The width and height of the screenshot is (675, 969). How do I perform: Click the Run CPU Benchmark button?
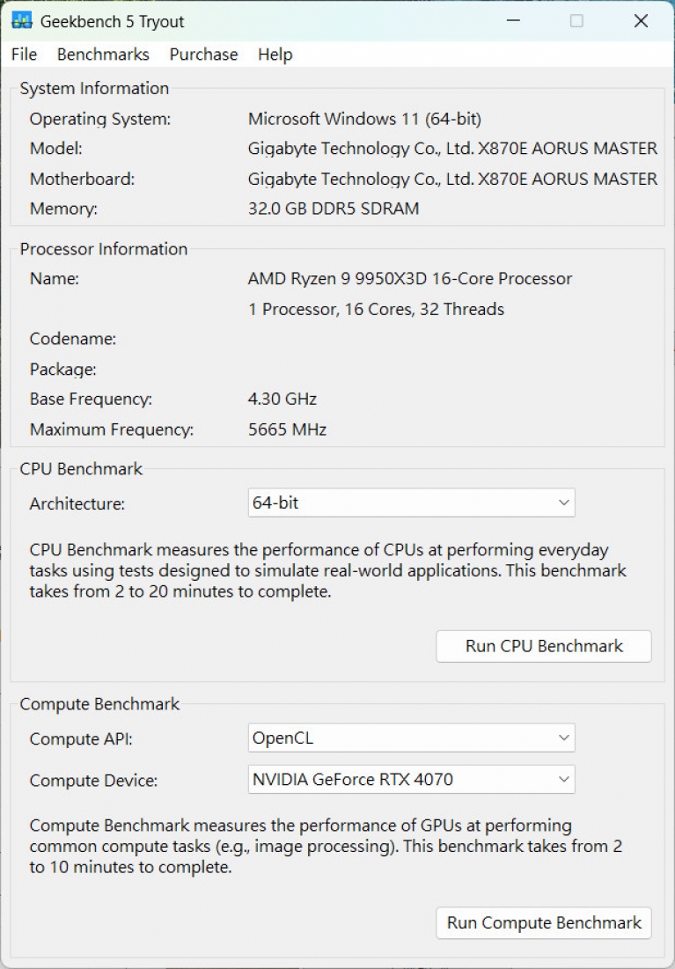pos(544,646)
